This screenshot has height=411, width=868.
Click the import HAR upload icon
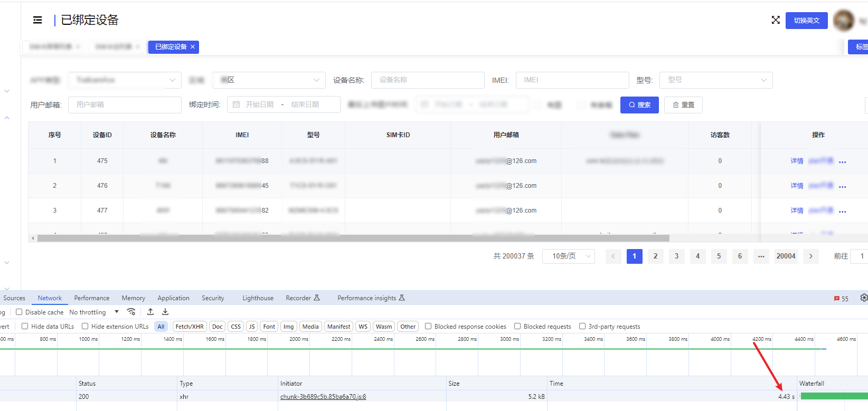point(150,312)
